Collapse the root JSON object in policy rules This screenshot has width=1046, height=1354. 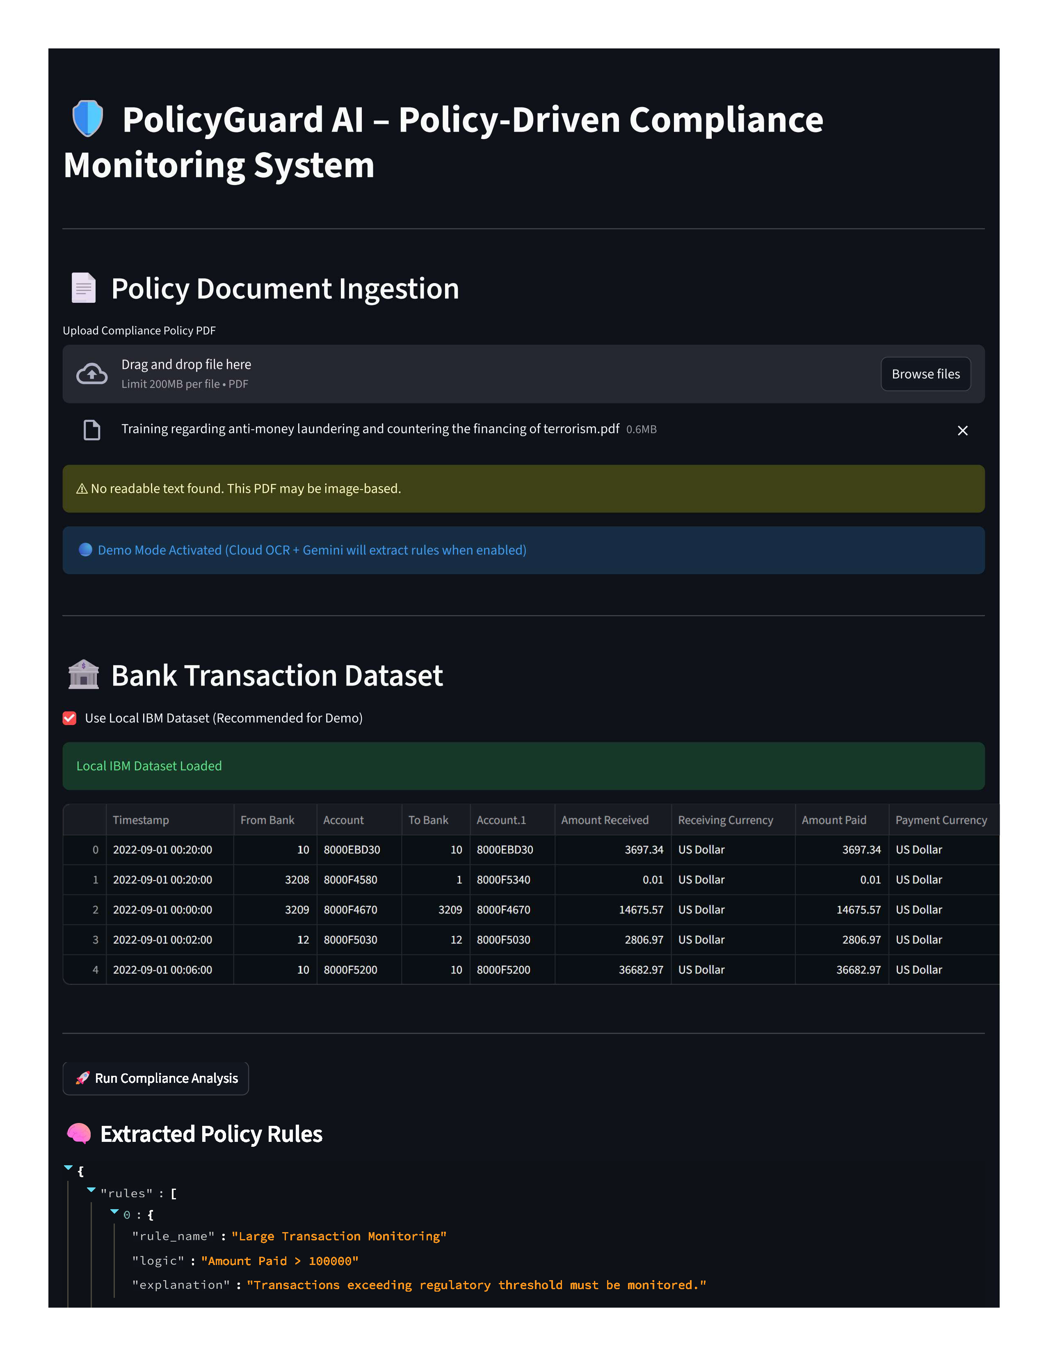point(68,1167)
